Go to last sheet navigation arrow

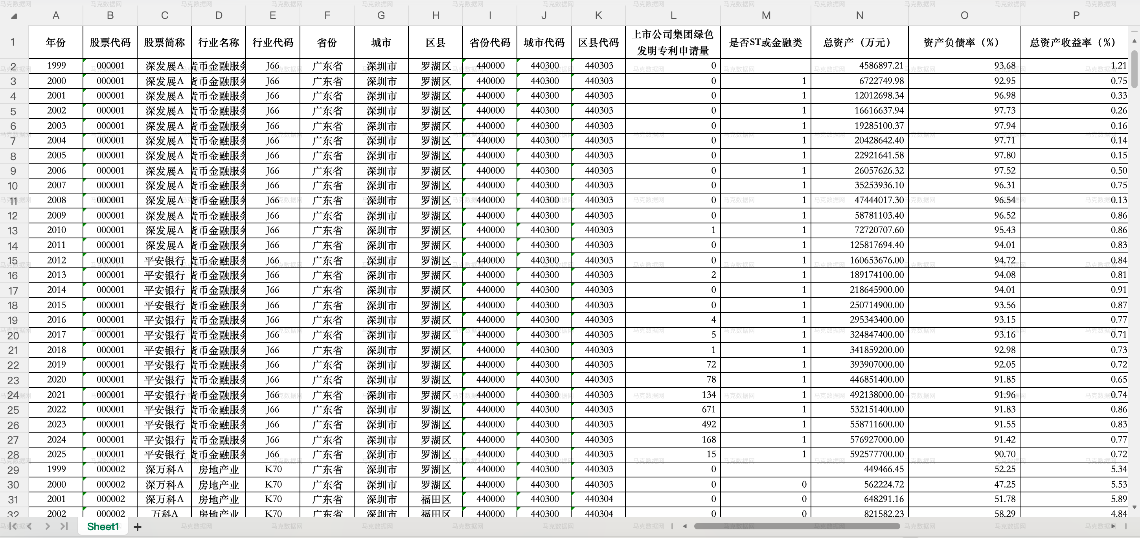tap(64, 526)
